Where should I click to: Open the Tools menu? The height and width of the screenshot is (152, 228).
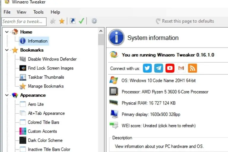pos(38,12)
